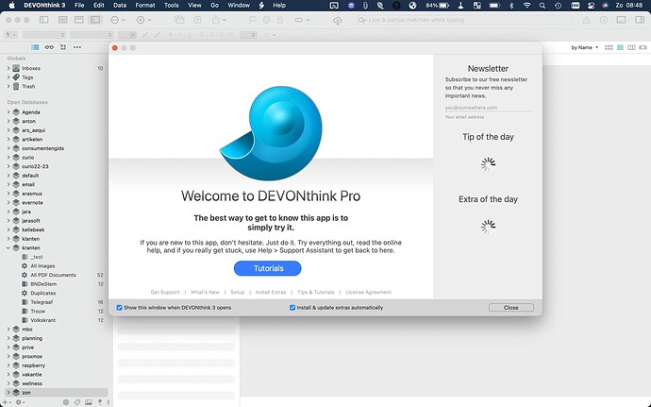The image size is (651, 407).
Task: Click the Tags icon in sidebar
Action: (x=16, y=77)
